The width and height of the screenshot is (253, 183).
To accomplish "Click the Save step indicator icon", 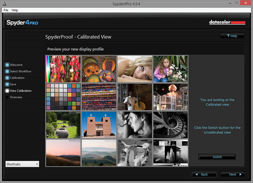I will tap(7, 84).
